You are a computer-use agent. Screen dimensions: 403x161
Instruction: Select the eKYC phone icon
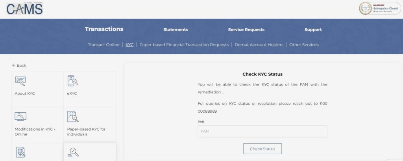[x=73, y=81]
